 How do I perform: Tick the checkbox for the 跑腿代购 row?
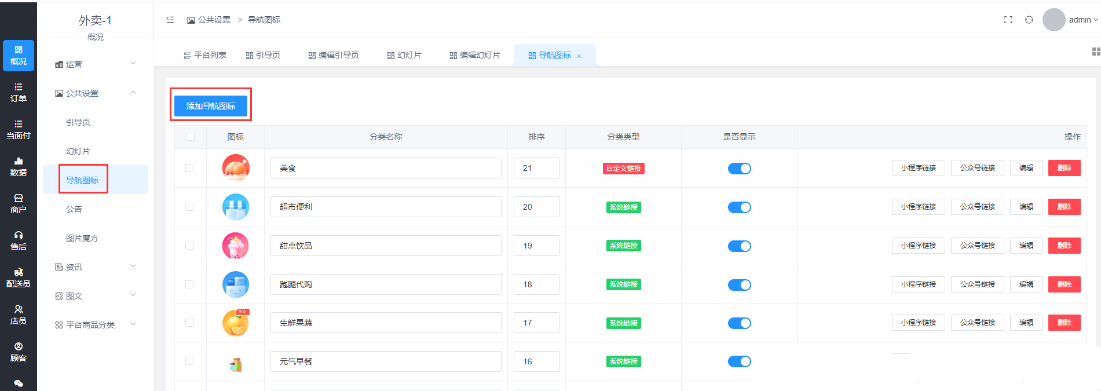tap(189, 284)
